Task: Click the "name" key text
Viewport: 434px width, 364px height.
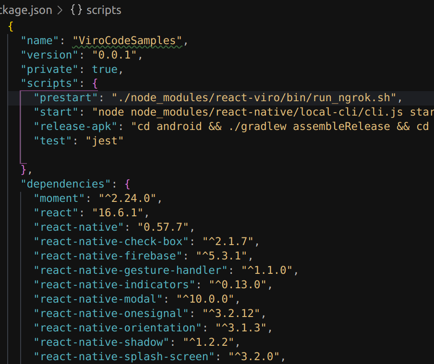Action: (x=39, y=40)
